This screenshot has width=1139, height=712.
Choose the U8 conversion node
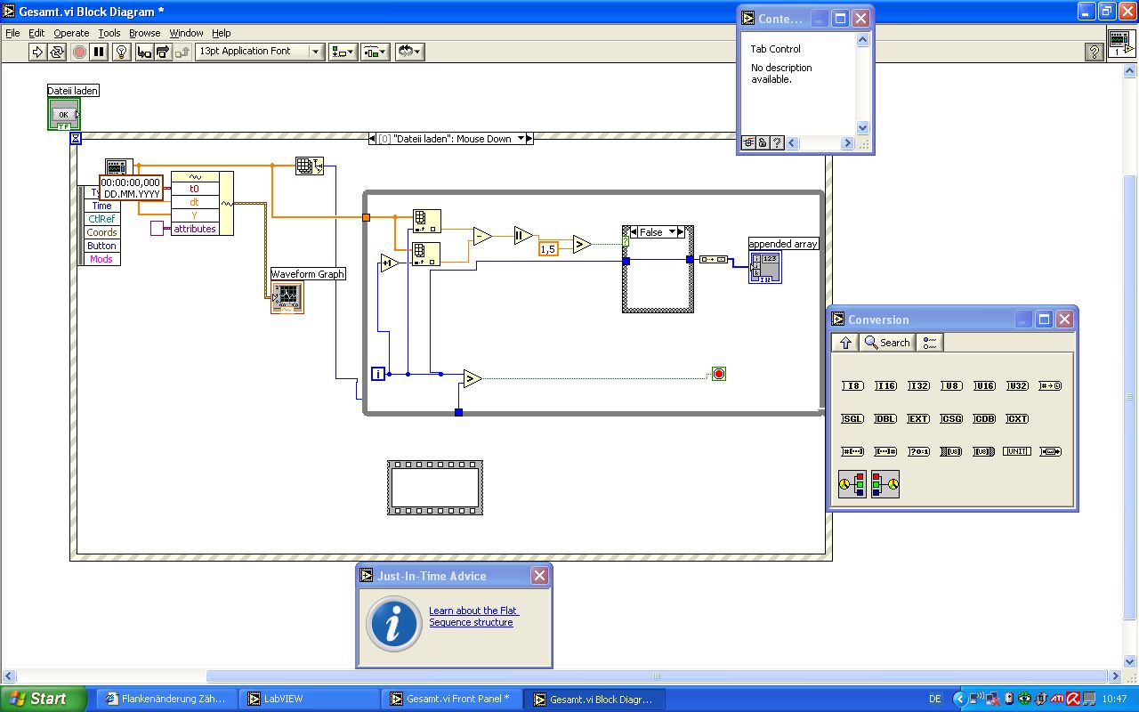[951, 385]
